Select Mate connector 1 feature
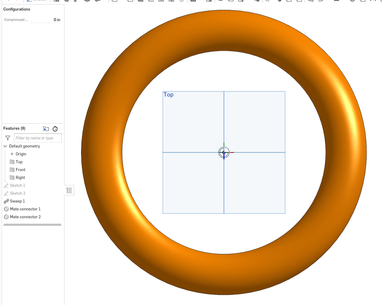382x305 pixels. (25, 209)
